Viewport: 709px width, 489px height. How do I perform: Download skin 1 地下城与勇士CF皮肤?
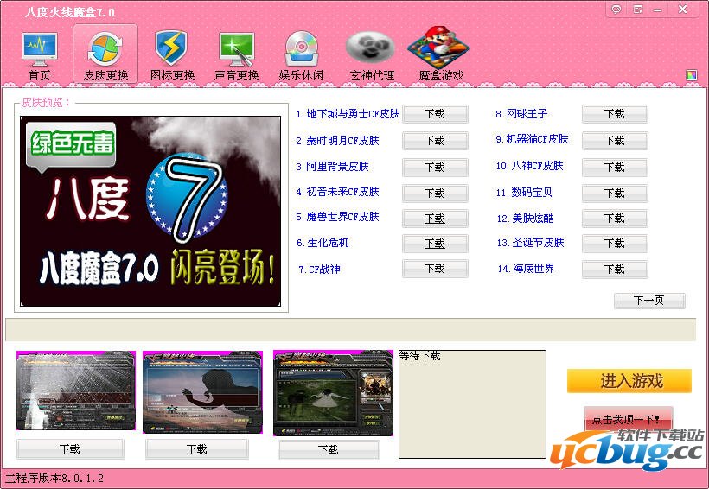435,114
